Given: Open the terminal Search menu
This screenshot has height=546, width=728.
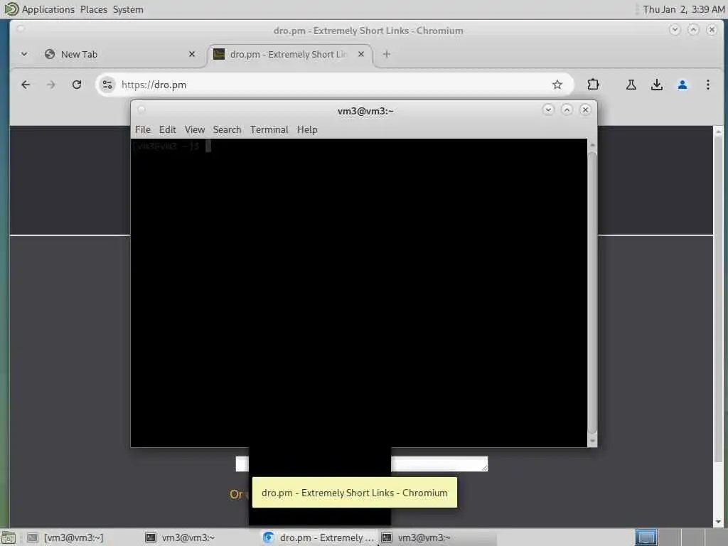Looking at the screenshot, I should (227, 129).
